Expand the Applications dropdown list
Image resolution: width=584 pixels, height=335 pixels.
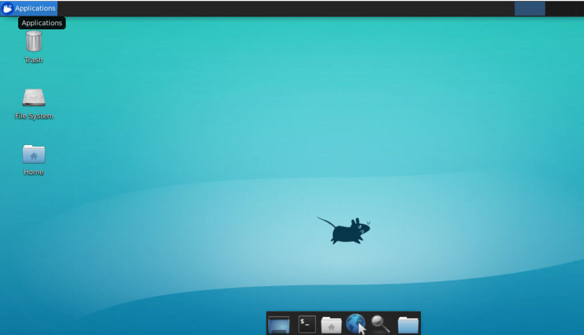pos(29,8)
